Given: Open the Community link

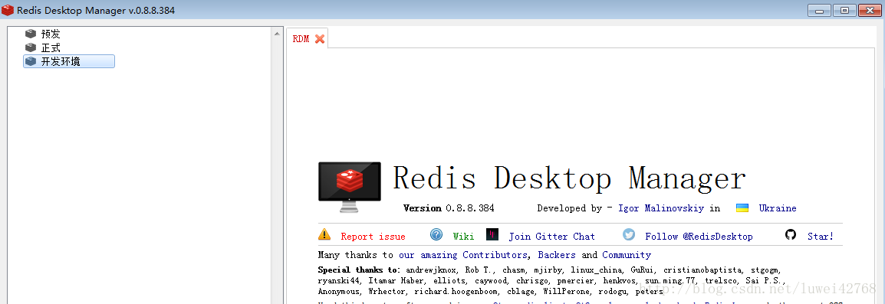Looking at the screenshot, I should 627,255.
